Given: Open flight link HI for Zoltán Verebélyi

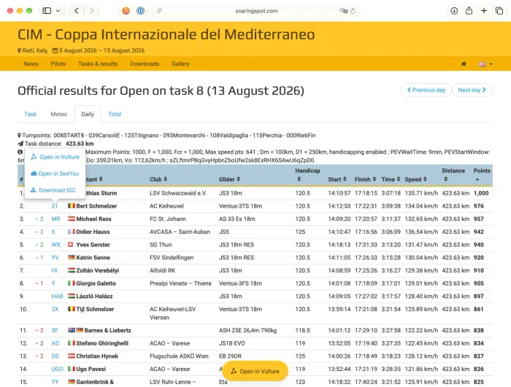Looking at the screenshot, I should coord(54,270).
